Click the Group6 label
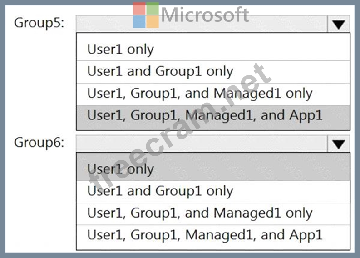 tap(39, 143)
